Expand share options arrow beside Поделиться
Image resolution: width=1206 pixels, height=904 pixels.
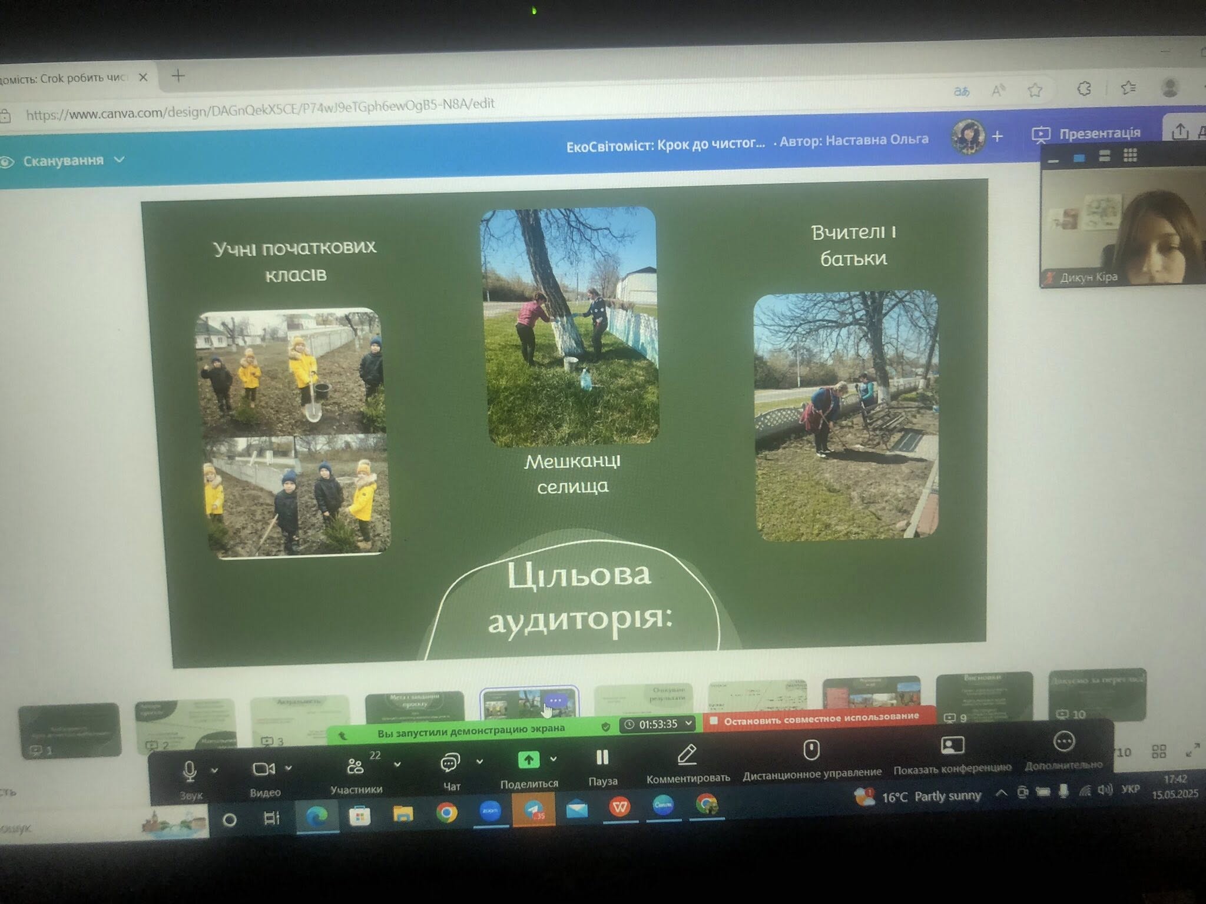(x=554, y=759)
